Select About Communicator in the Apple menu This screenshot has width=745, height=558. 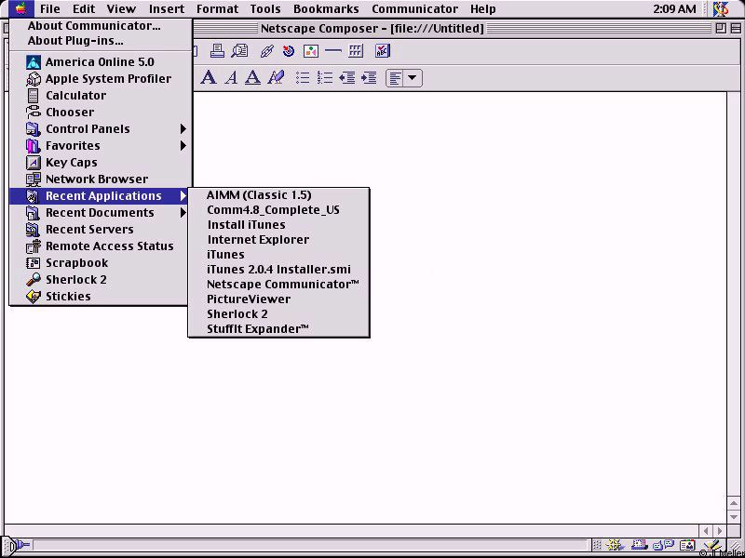[x=94, y=26]
